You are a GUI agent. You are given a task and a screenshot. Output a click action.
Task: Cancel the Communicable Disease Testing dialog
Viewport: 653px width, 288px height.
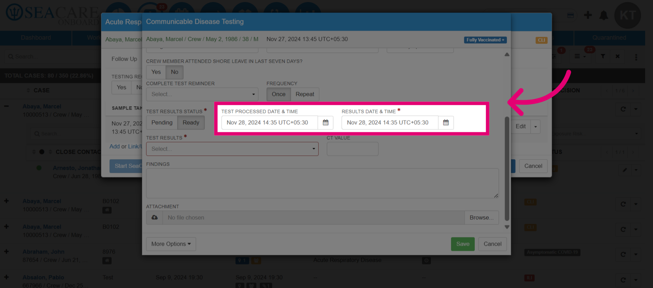pos(492,244)
